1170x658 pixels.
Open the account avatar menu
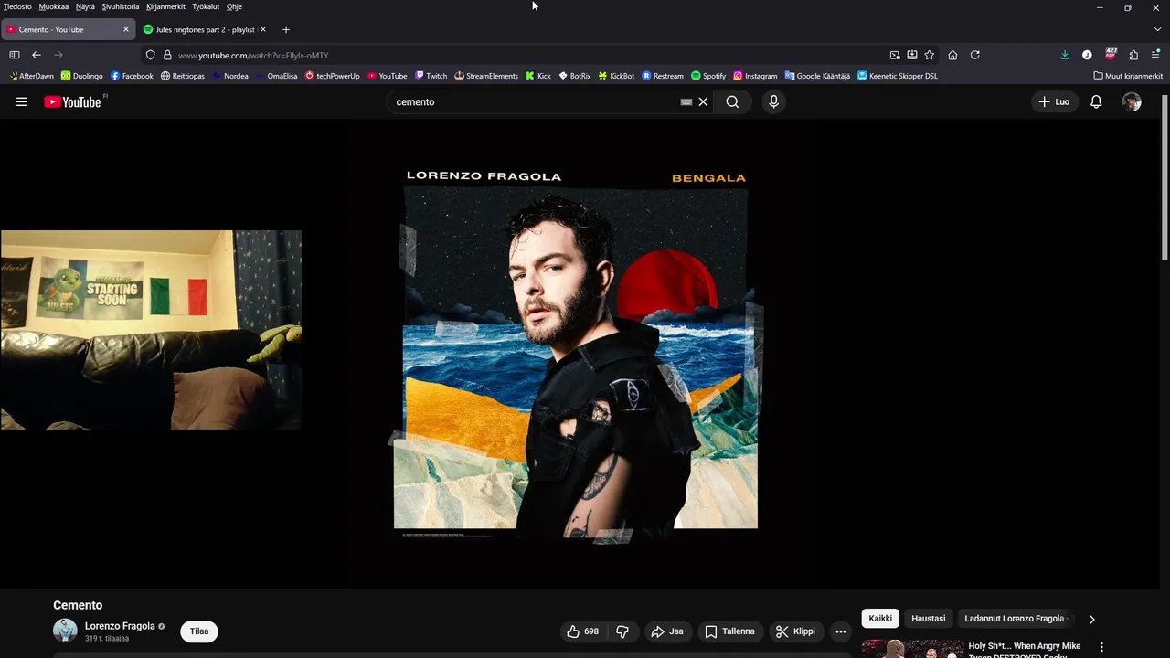click(1132, 101)
